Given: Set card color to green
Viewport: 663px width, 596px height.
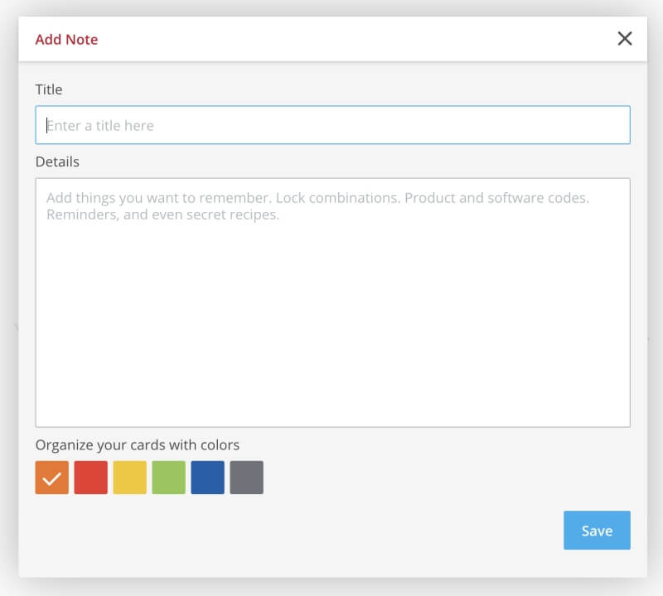Looking at the screenshot, I should pyautogui.click(x=169, y=478).
